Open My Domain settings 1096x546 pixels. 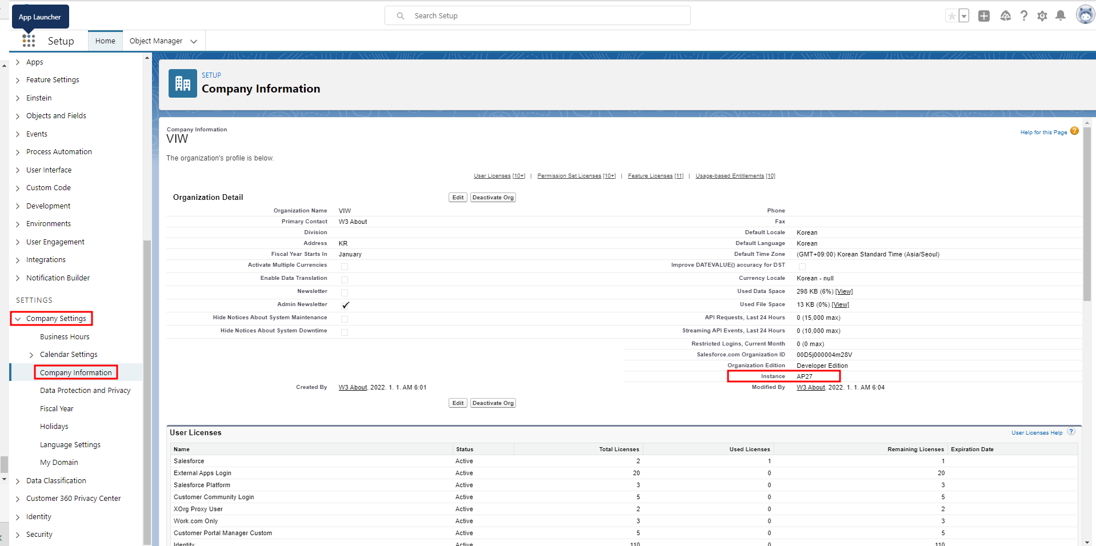(x=59, y=463)
